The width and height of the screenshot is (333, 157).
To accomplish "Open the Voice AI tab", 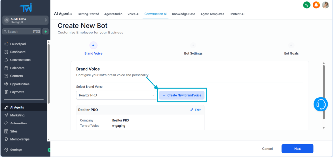I will pyautogui.click(x=133, y=14).
